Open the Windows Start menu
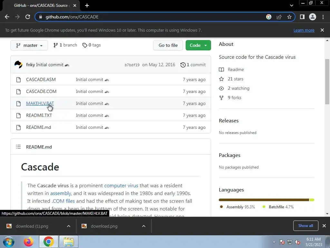This screenshot has width=330, height=248. coord(9,242)
